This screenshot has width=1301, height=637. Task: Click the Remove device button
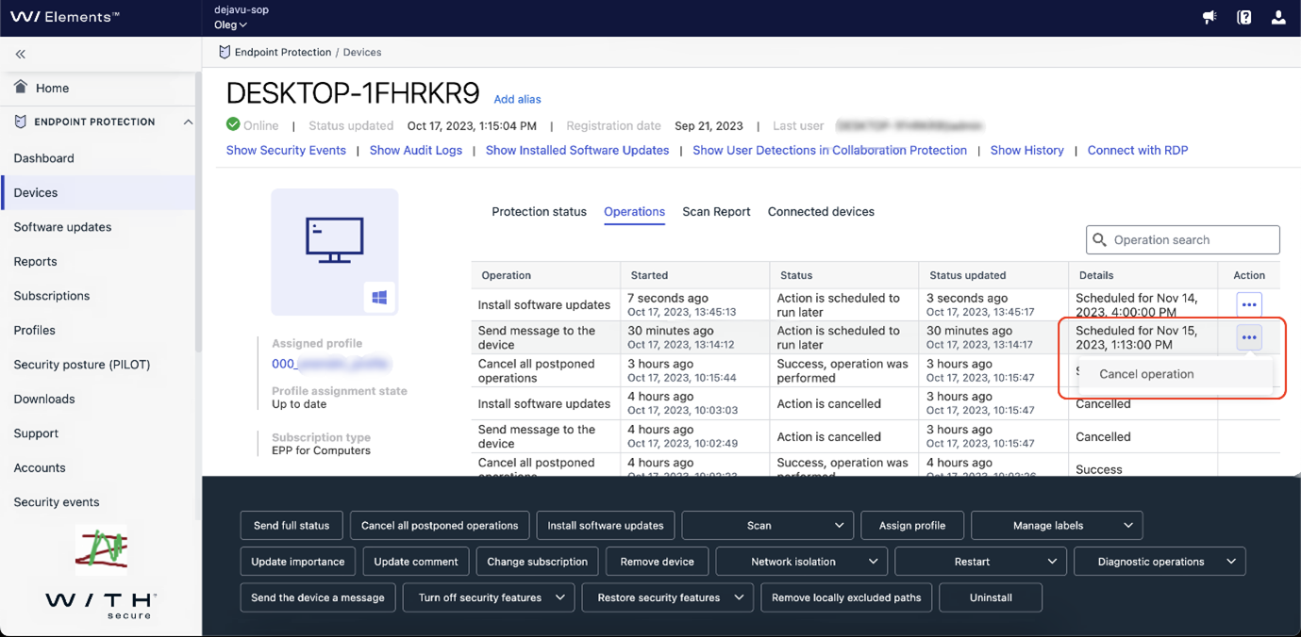tap(658, 562)
